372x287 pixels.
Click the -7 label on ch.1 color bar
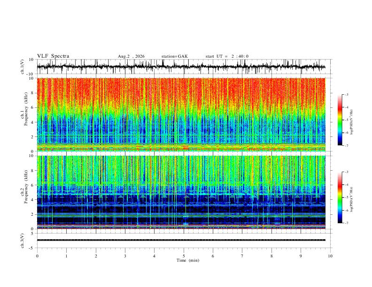(x=347, y=145)
